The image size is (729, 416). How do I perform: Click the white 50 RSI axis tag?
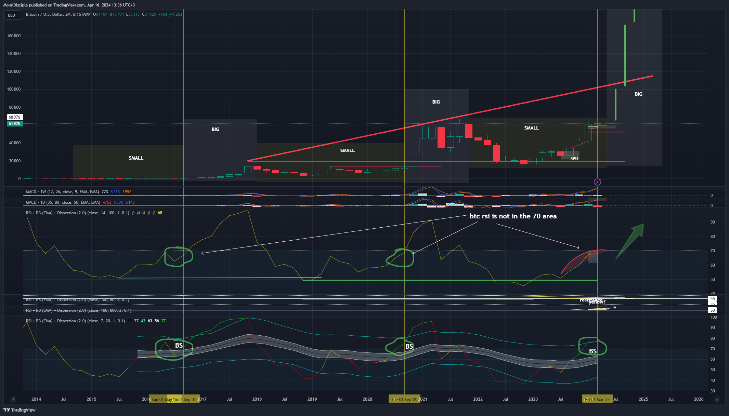pyautogui.click(x=713, y=310)
